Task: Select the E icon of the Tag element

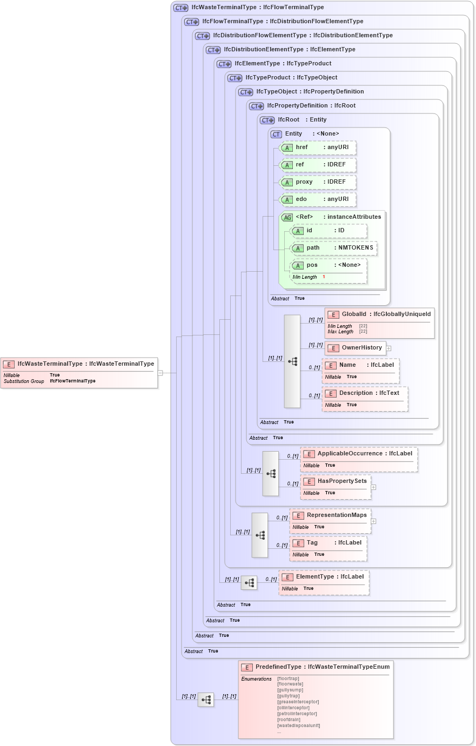Action: click(298, 543)
